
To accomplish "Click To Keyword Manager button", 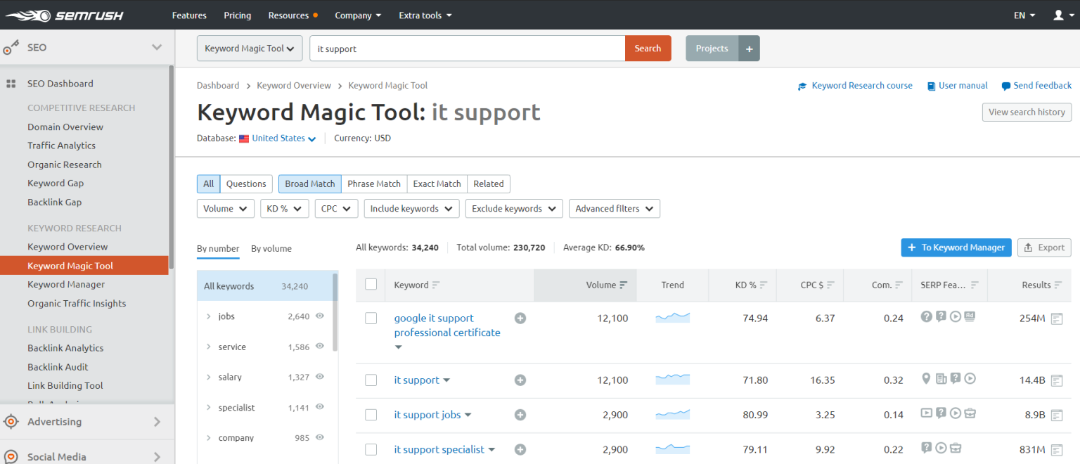I will 956,247.
